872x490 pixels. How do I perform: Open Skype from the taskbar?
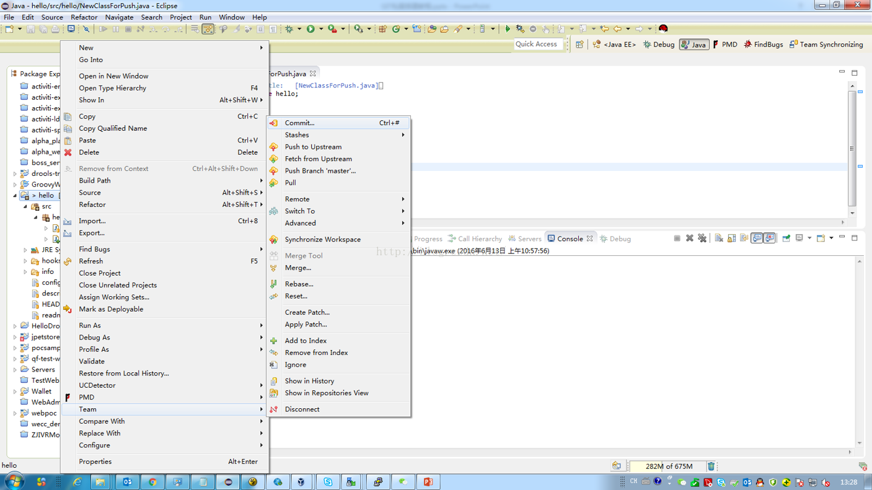tap(328, 482)
